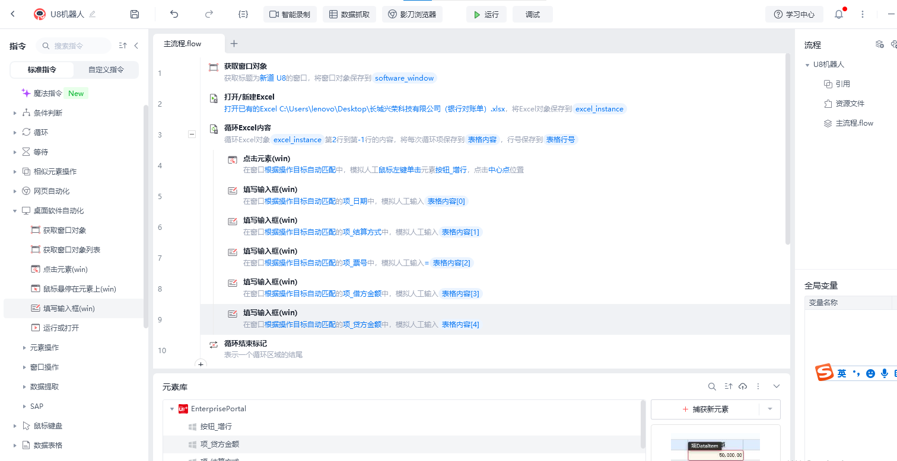Click the sort icon beside command search
Viewport: 897px width, 461px height.
(x=123, y=46)
